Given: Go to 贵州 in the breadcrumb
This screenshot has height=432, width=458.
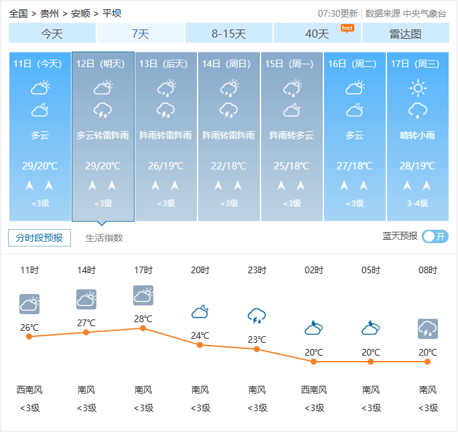Looking at the screenshot, I should (x=49, y=13).
